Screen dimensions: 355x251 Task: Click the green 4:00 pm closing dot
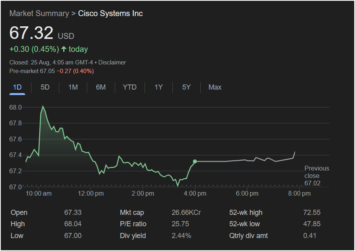(195, 161)
